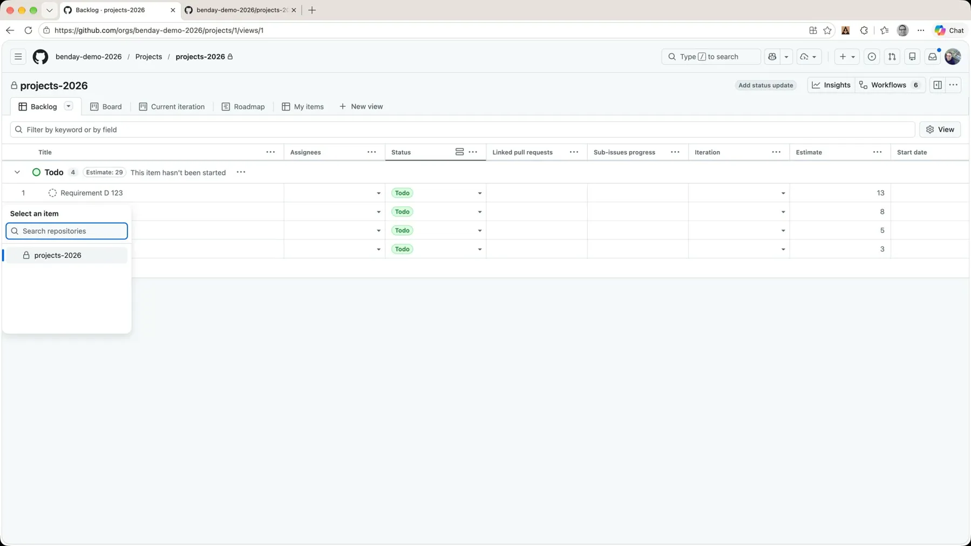Open the pull requests icon in header
This screenshot has width=971, height=546.
point(892,57)
